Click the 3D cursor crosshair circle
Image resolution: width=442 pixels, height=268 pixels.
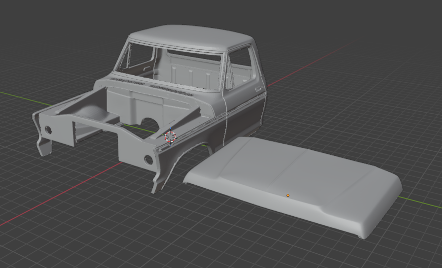click(x=171, y=136)
